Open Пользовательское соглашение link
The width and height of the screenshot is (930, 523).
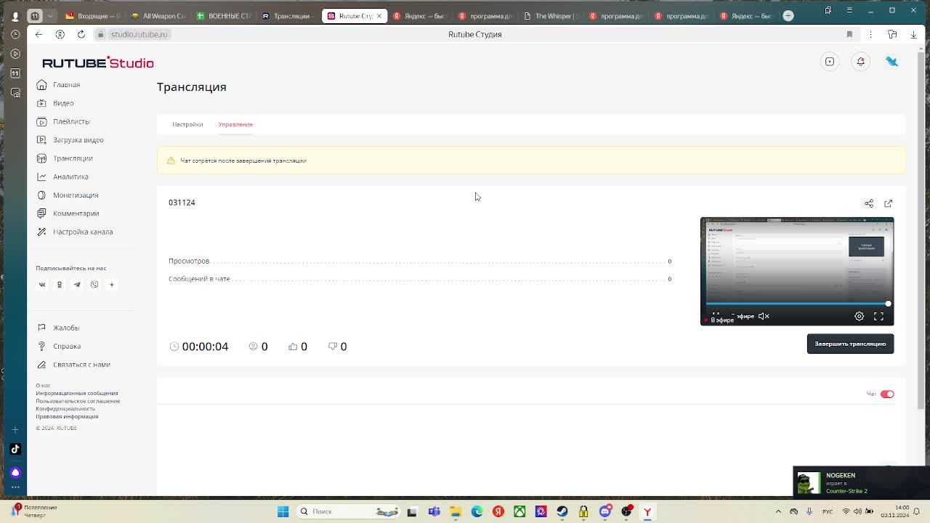78,401
